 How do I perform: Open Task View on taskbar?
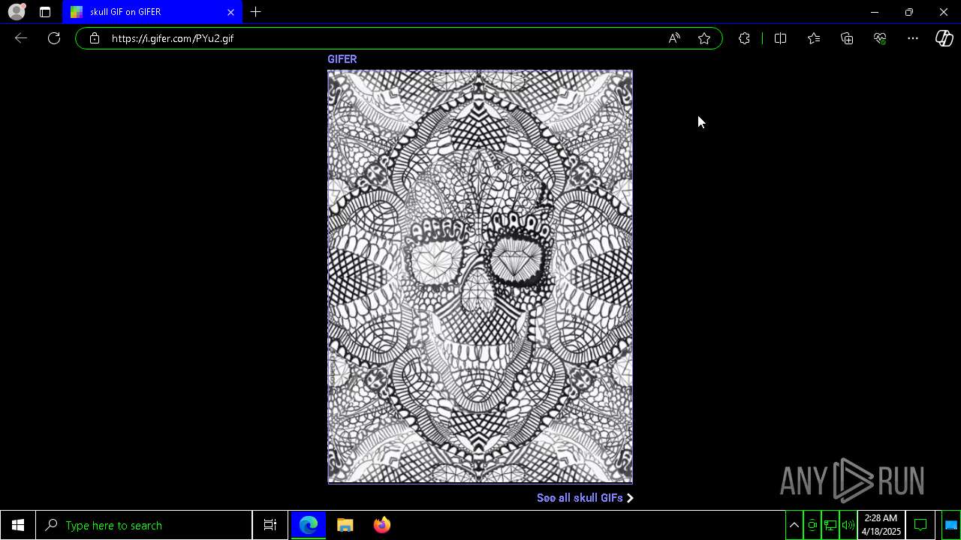270,525
